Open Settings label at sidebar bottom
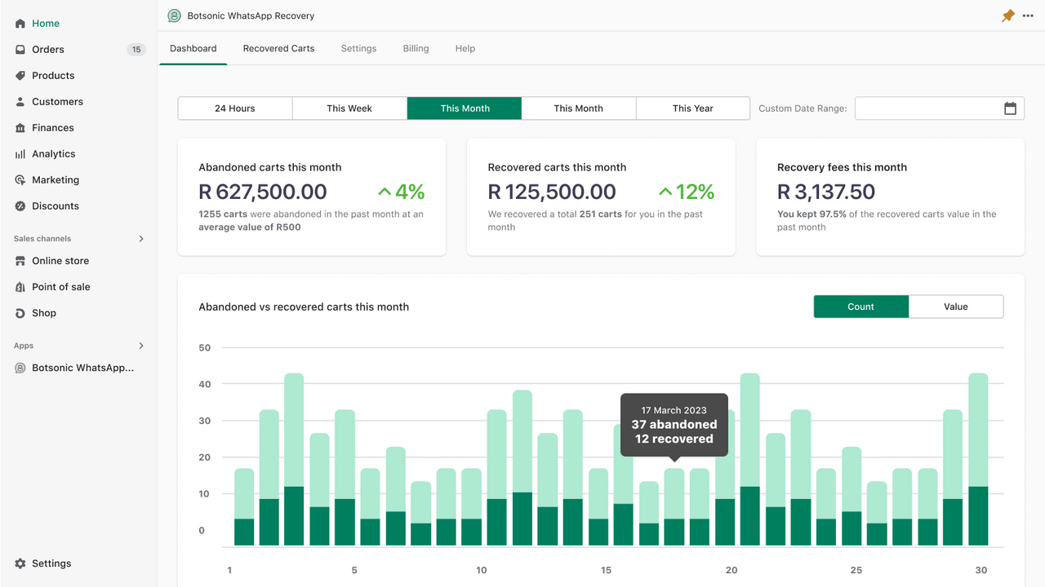The image size is (1045, 587). [x=51, y=563]
